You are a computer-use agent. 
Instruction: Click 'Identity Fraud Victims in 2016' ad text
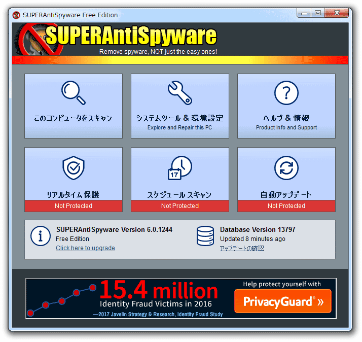(156, 303)
